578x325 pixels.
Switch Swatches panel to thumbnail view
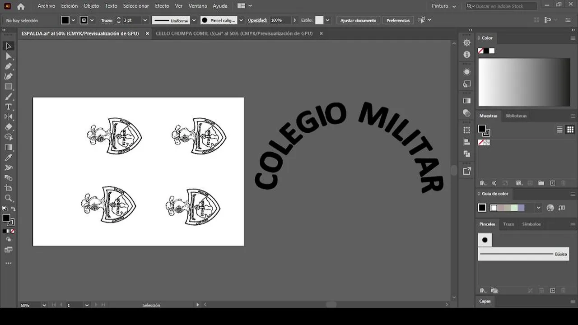(x=570, y=130)
